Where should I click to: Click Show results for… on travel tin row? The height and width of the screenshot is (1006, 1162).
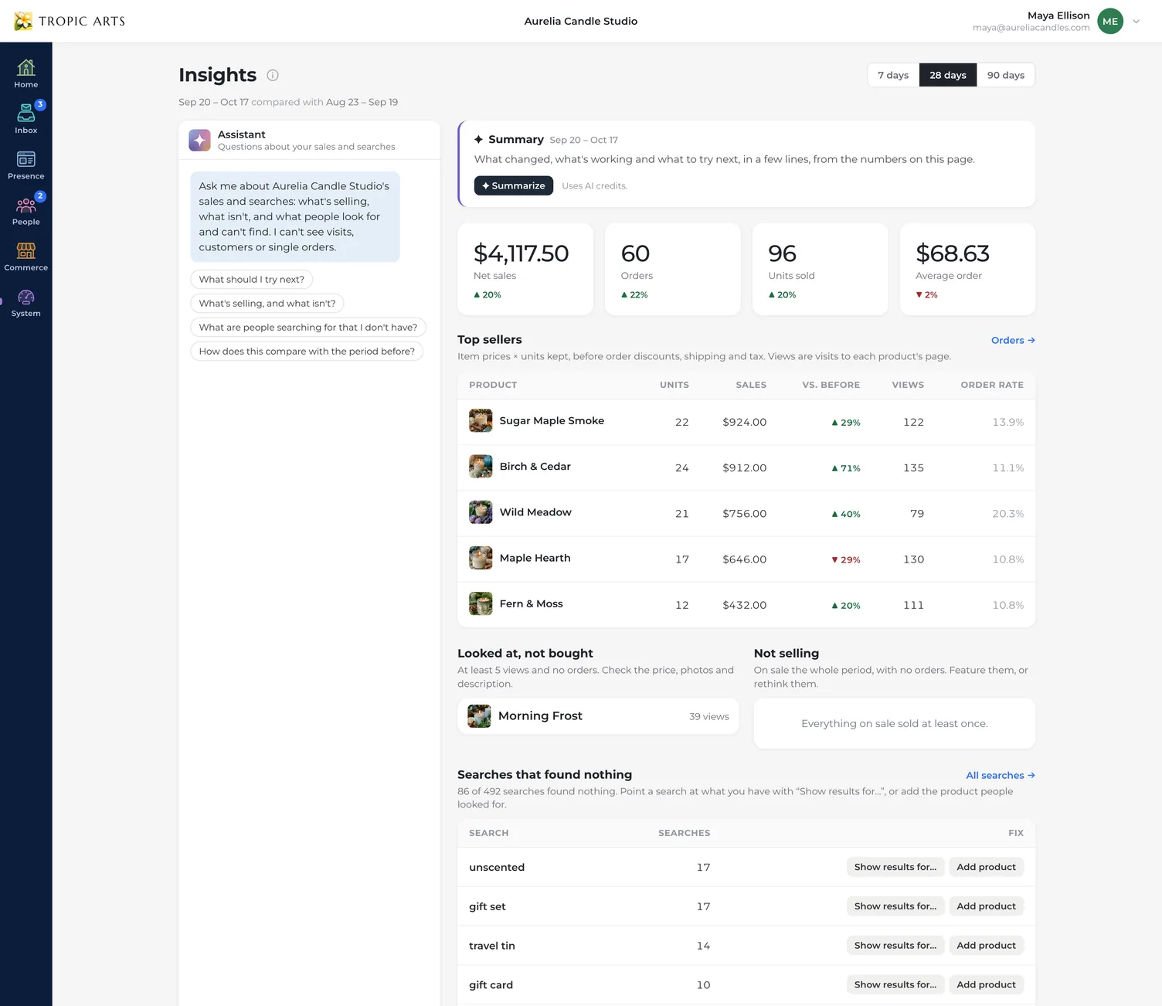click(x=895, y=946)
